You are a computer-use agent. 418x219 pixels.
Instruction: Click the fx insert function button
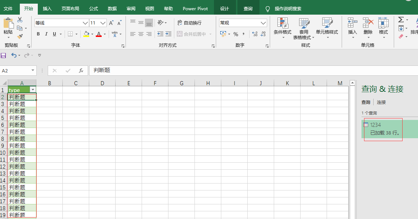pyautogui.click(x=81, y=71)
